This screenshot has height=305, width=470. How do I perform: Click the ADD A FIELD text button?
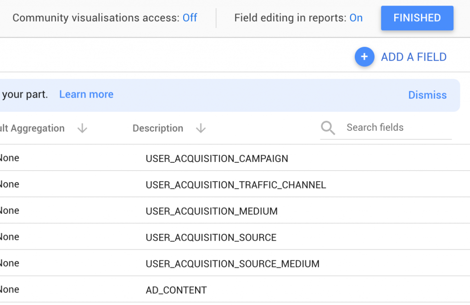click(414, 57)
